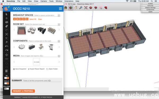Click the MapSpacer orange logo
Viewport: 159px width, 99px height.
click(x=7, y=8)
